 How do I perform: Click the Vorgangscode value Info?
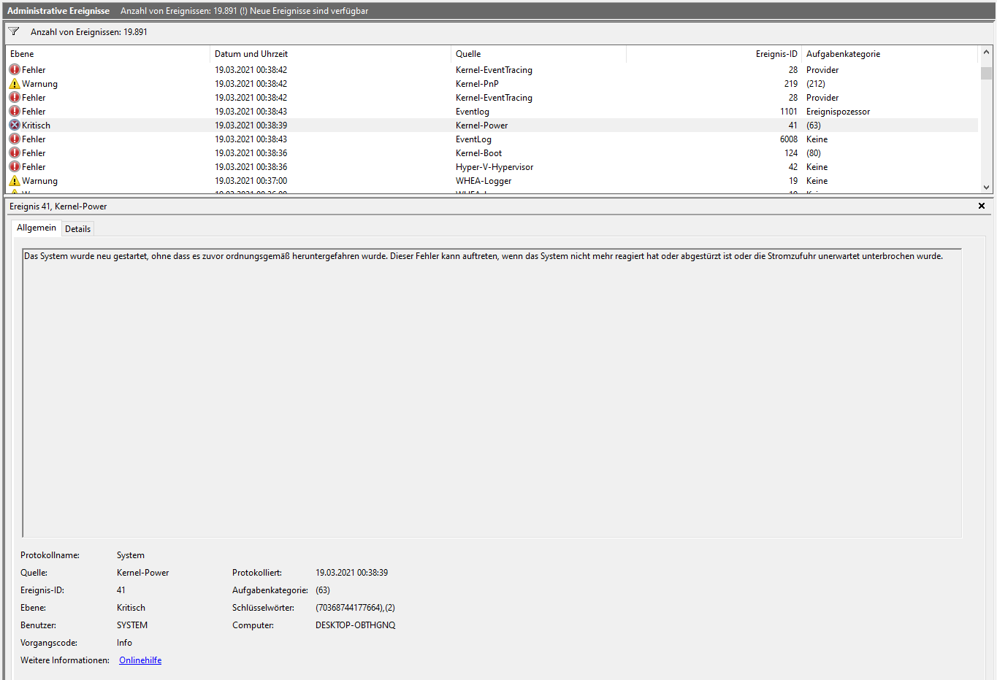coord(124,643)
